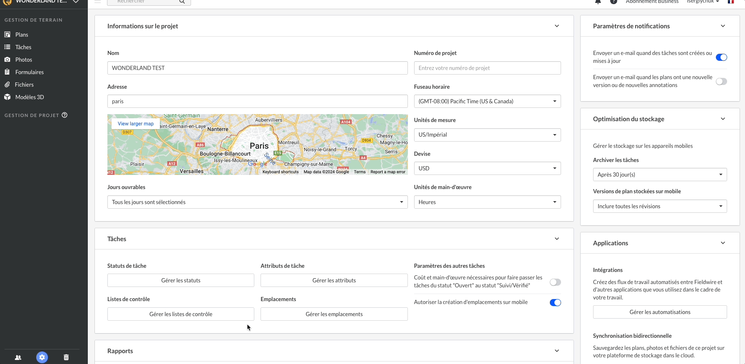Collapse the Informations sur le projet section
The height and width of the screenshot is (364, 745).
(557, 26)
